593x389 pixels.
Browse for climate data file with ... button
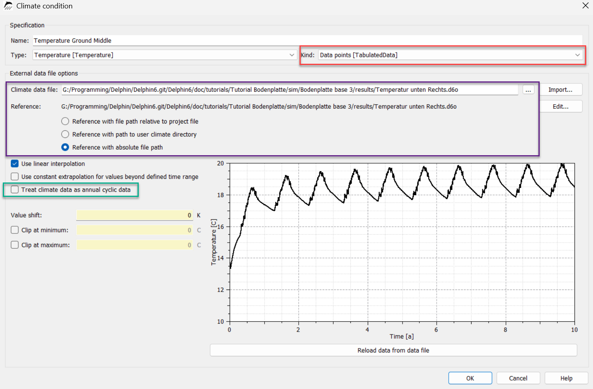528,90
